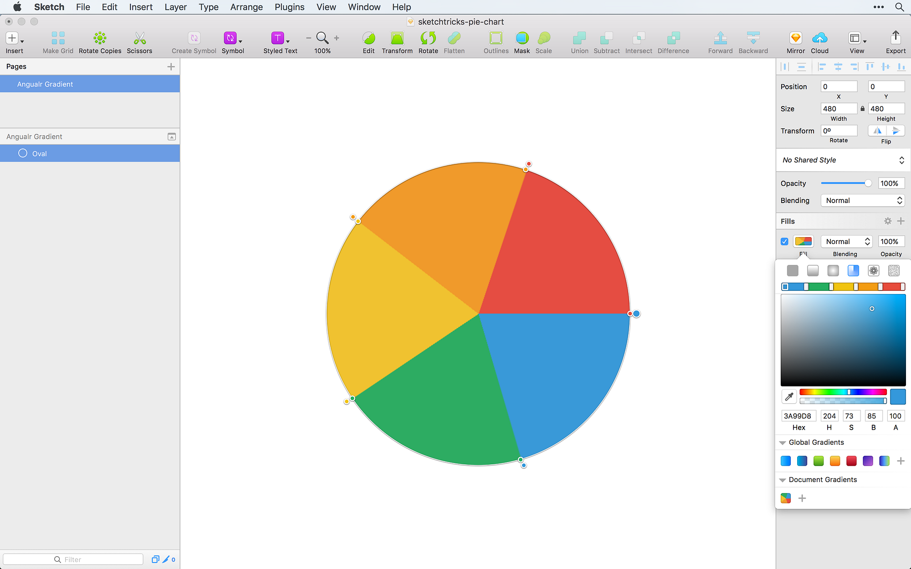Open the Mirror preview icon
This screenshot has height=569, width=911.
coord(795,38)
